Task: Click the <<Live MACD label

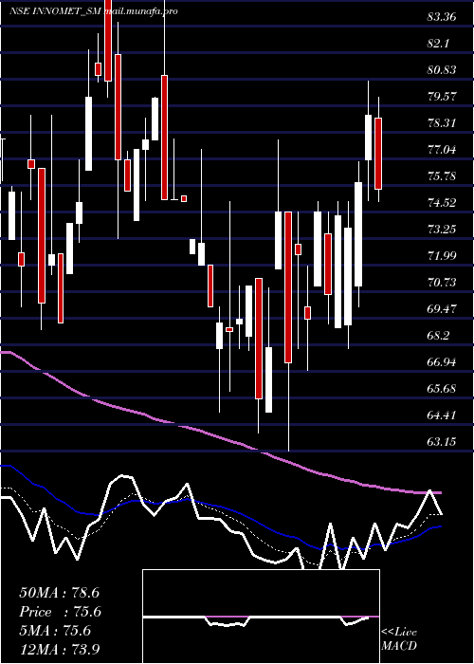Action: click(x=399, y=639)
